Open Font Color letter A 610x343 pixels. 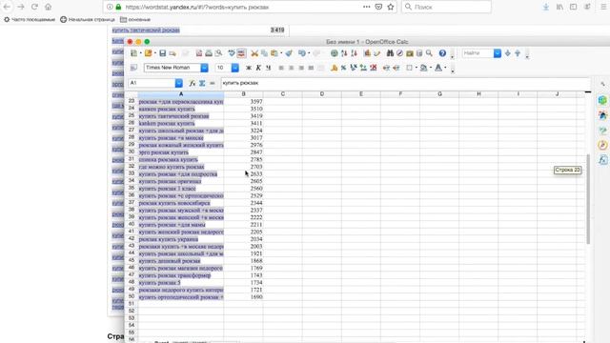pos(438,68)
